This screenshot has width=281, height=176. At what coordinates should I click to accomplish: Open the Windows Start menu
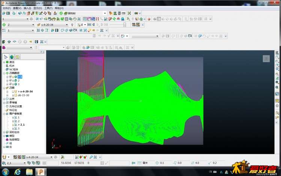[x=5, y=172]
